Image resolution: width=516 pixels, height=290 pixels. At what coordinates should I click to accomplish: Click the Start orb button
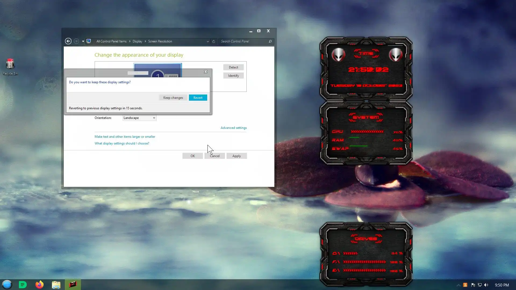(7, 285)
